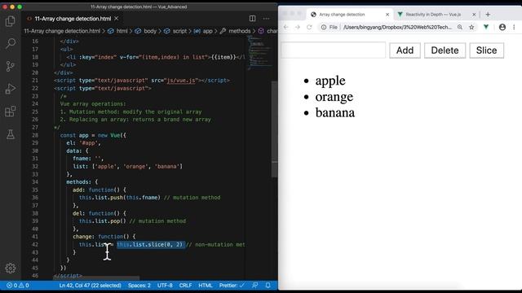Split the editor to the right
The height and width of the screenshot is (293, 522).
pyautogui.click(x=252, y=19)
